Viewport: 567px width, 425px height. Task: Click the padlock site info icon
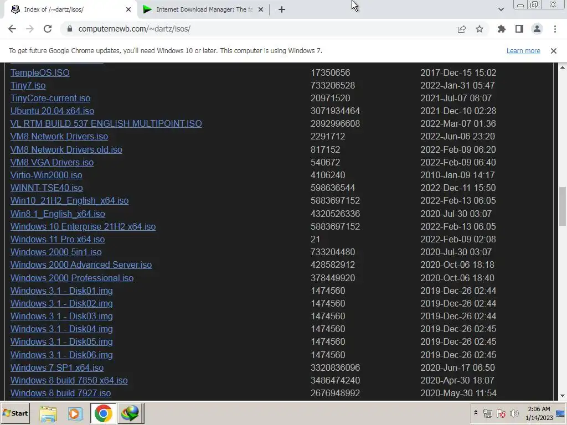tap(70, 29)
